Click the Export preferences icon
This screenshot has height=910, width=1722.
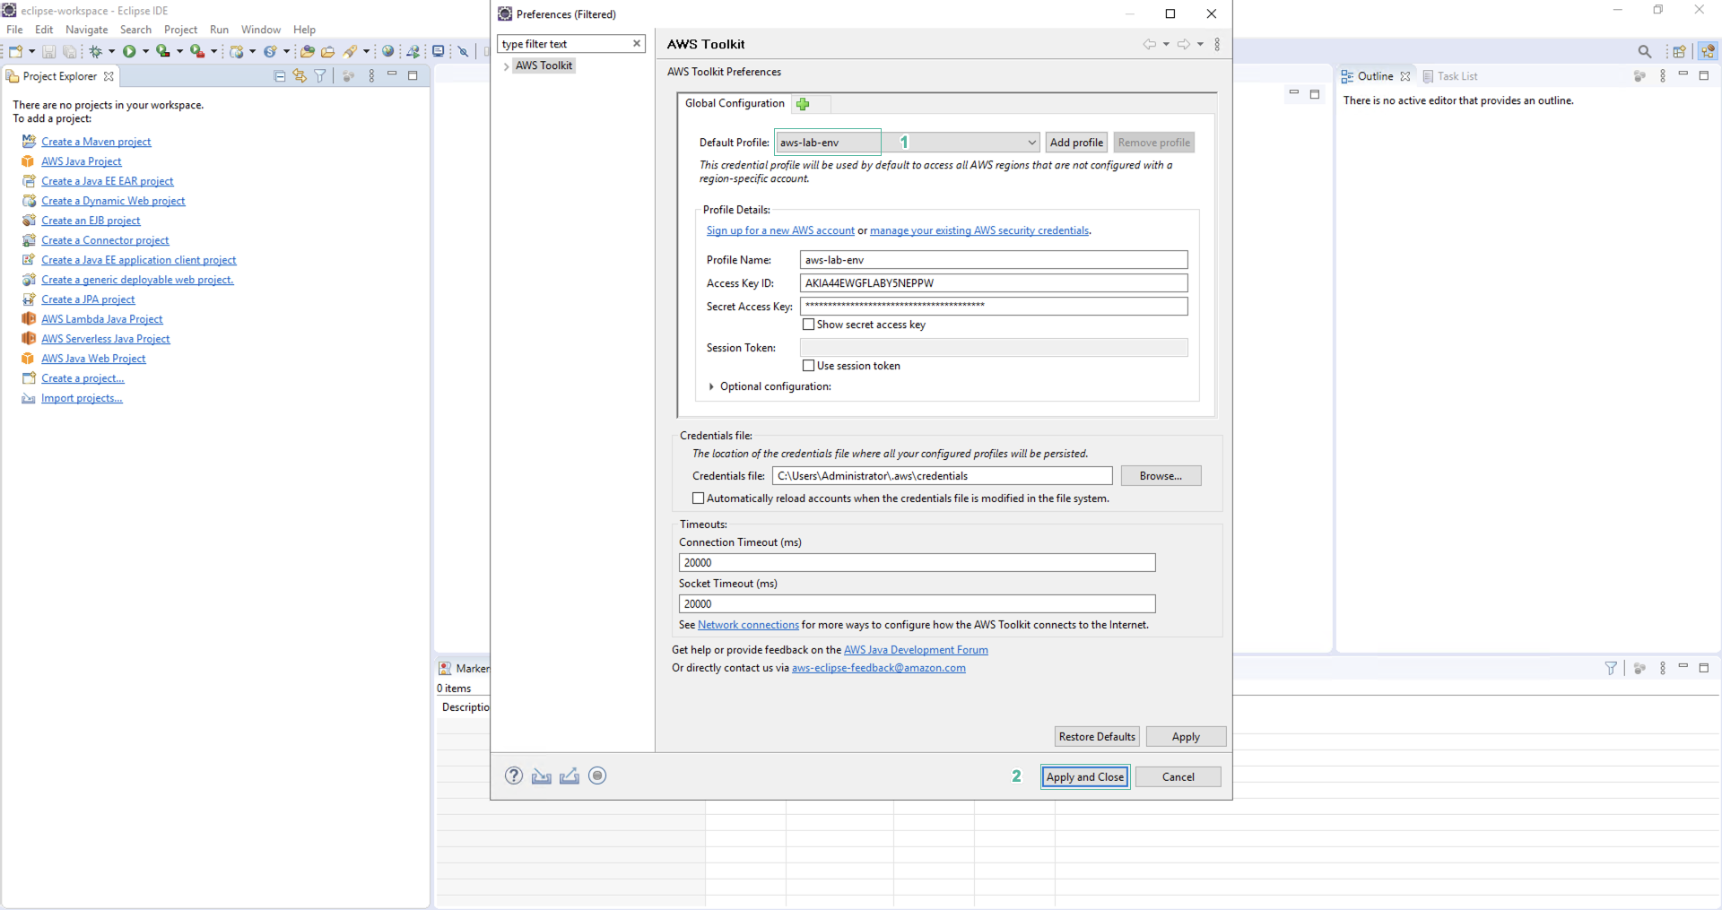pyautogui.click(x=570, y=776)
